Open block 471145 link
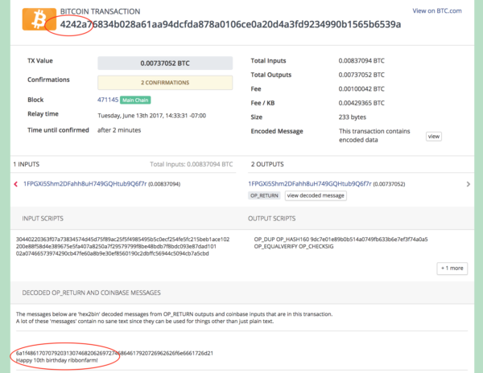 pos(107,100)
